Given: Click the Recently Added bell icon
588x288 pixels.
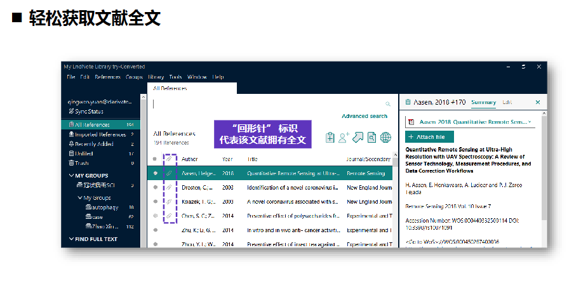Looking at the screenshot, I should (71, 144).
